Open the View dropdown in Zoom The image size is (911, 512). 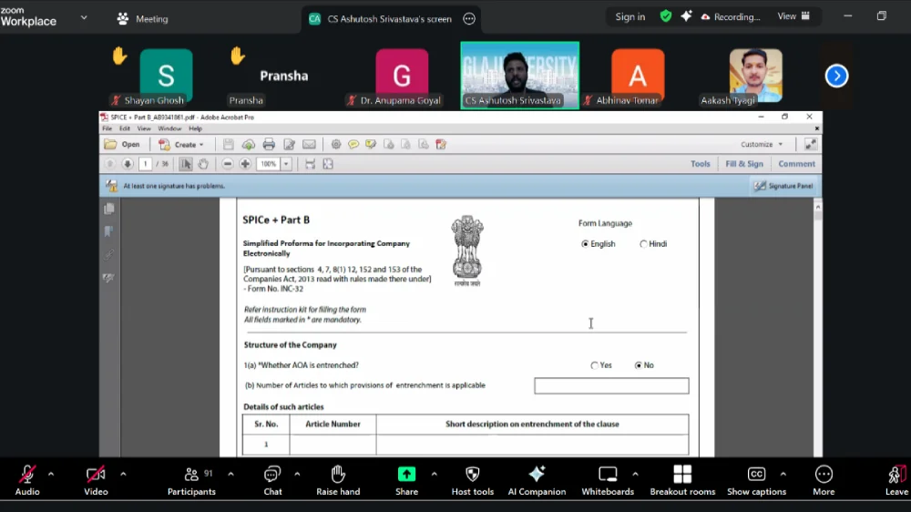coord(793,16)
